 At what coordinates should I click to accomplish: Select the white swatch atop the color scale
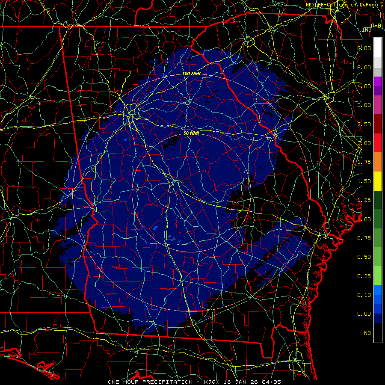tap(378, 48)
